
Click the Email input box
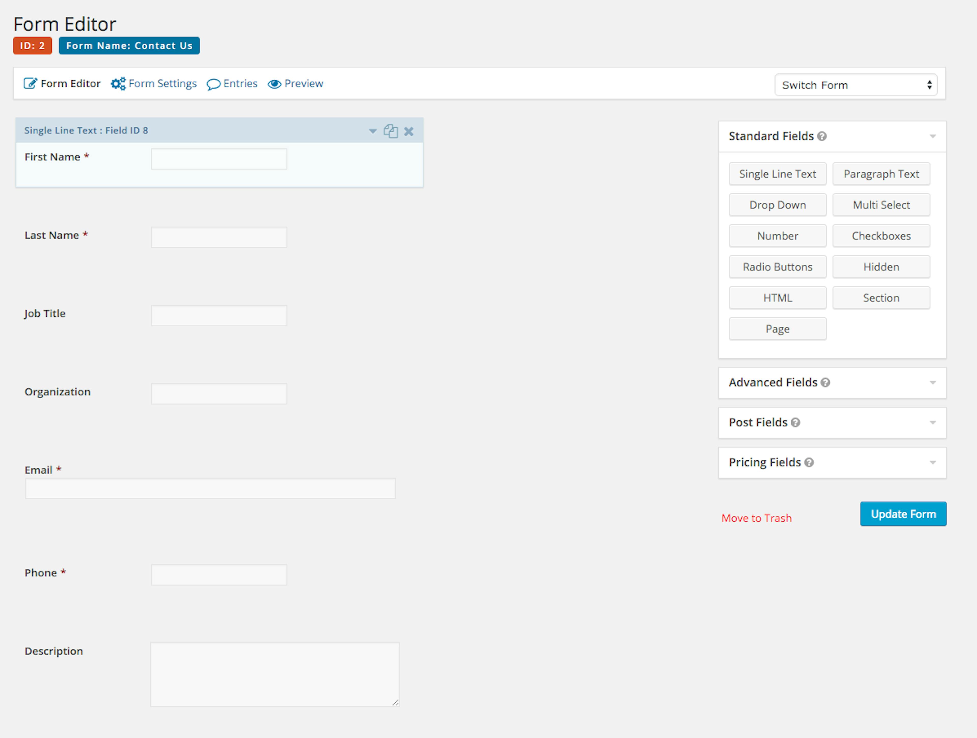(210, 489)
